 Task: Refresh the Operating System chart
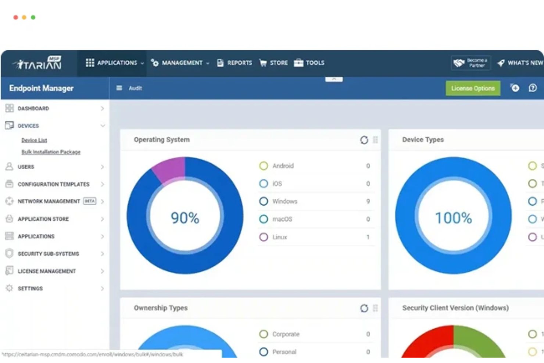[x=364, y=140]
